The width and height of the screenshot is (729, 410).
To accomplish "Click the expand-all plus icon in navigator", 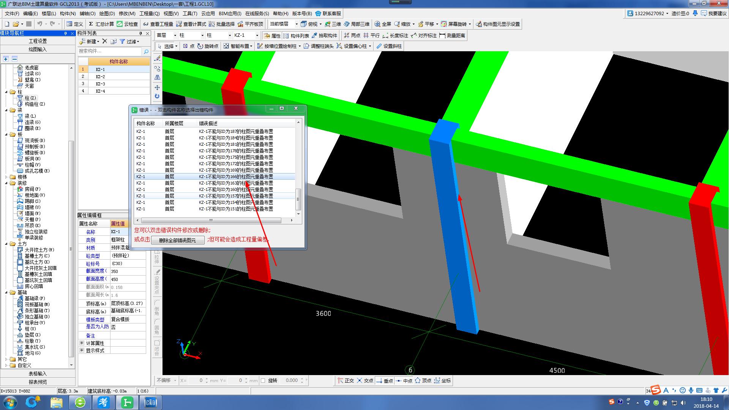I will tap(6, 58).
